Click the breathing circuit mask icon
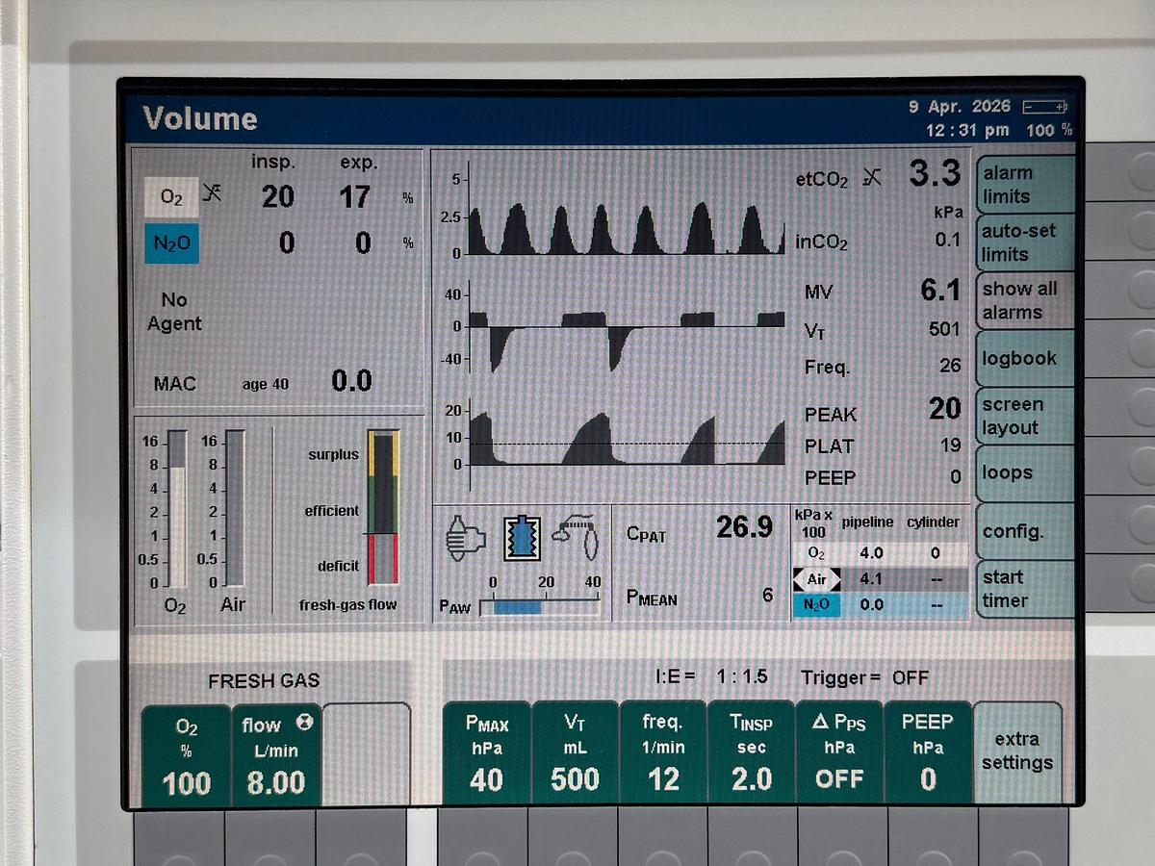This screenshot has width=1155, height=866. tap(576, 537)
